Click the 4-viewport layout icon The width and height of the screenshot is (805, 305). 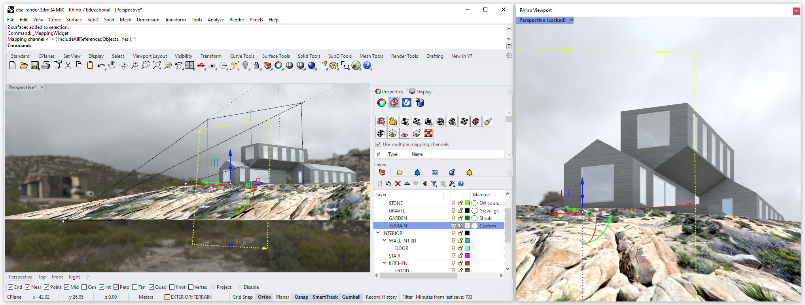coord(190,66)
